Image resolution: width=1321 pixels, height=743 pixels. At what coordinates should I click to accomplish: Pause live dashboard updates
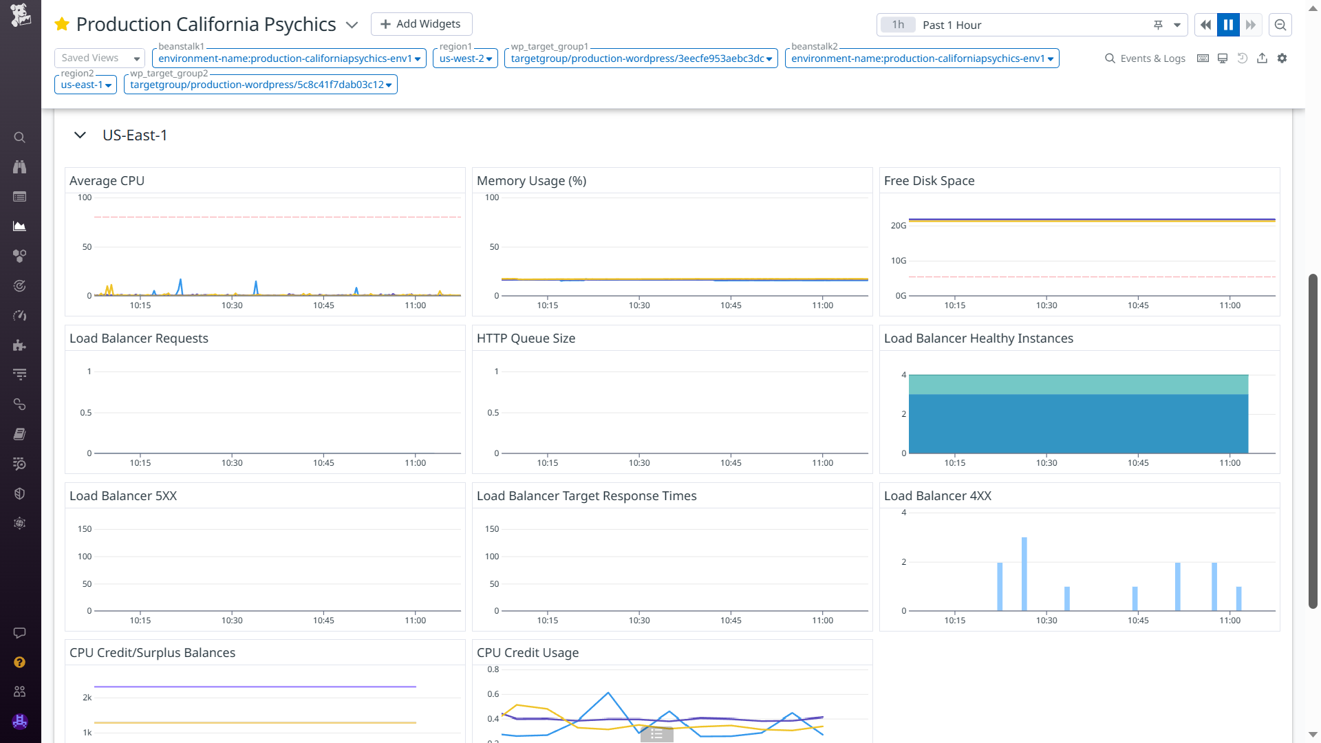[1228, 25]
